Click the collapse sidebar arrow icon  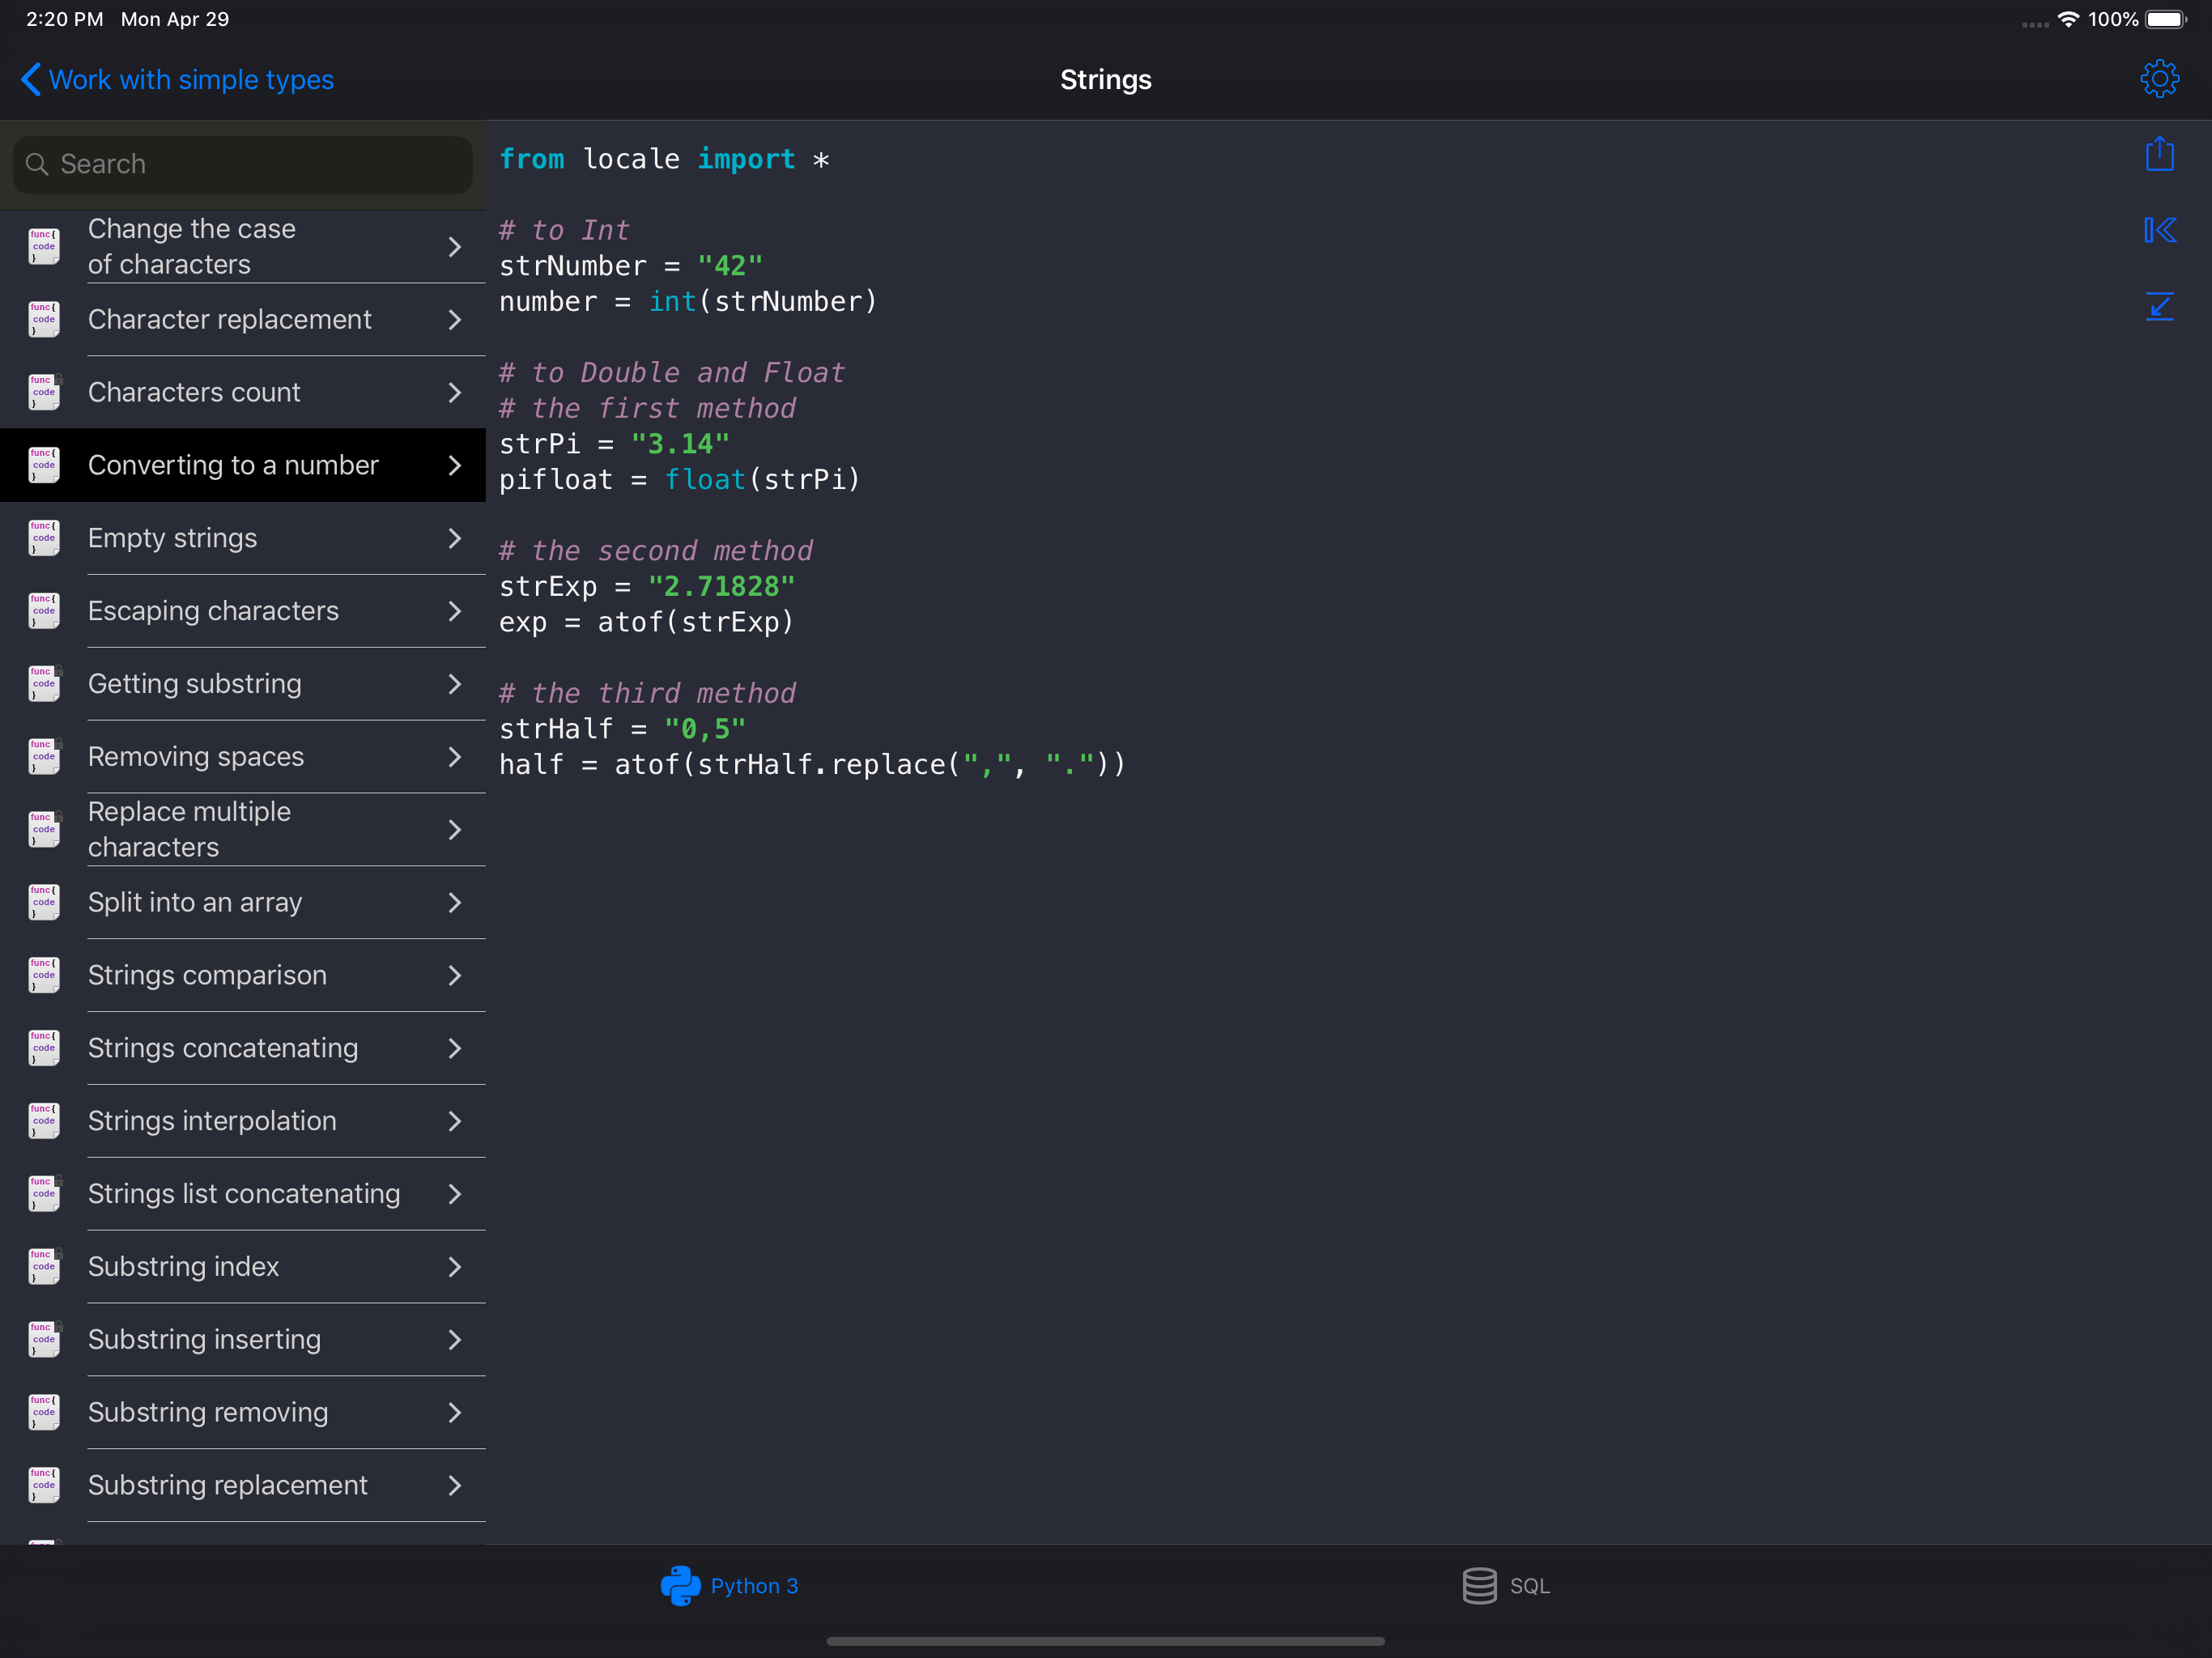coord(2159,230)
